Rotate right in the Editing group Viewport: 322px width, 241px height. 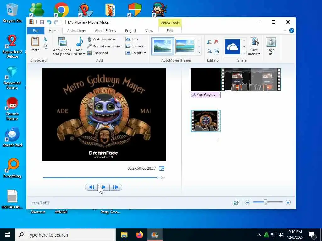pyautogui.click(x=209, y=51)
